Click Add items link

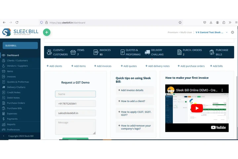(78, 66)
